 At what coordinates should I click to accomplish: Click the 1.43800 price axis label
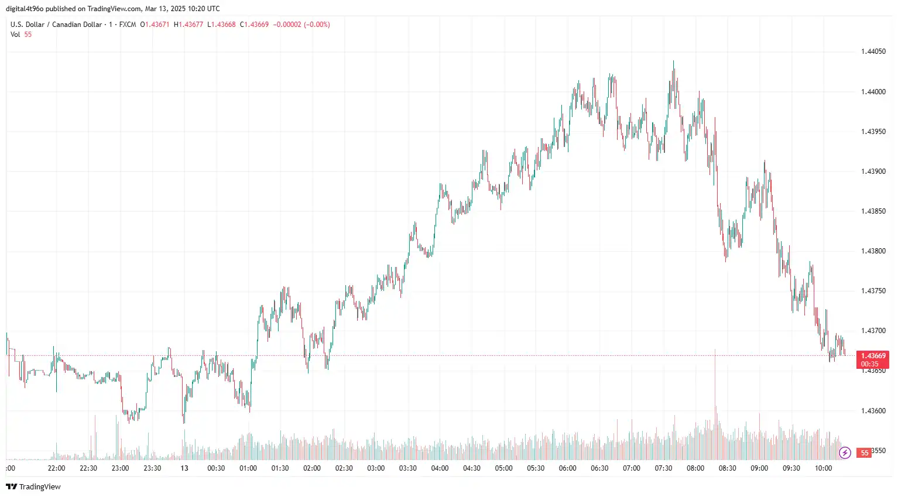[873, 251]
